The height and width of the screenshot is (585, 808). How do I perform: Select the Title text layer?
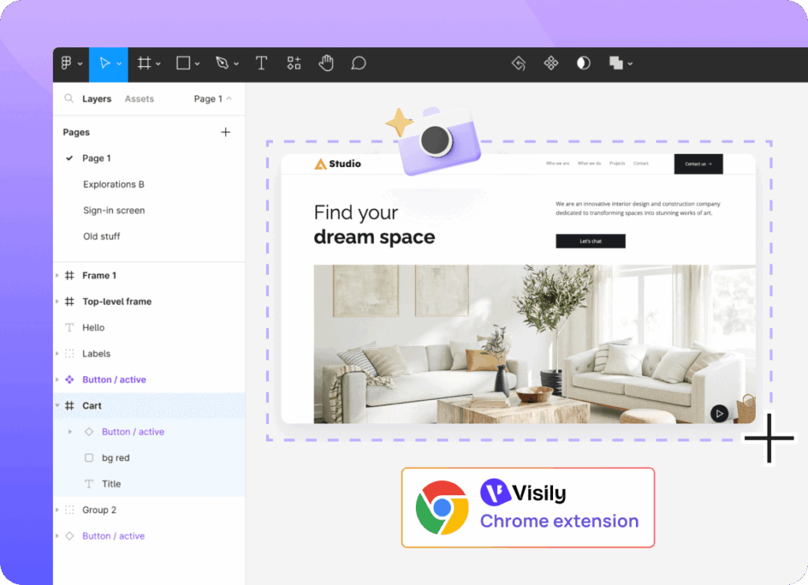click(149, 483)
